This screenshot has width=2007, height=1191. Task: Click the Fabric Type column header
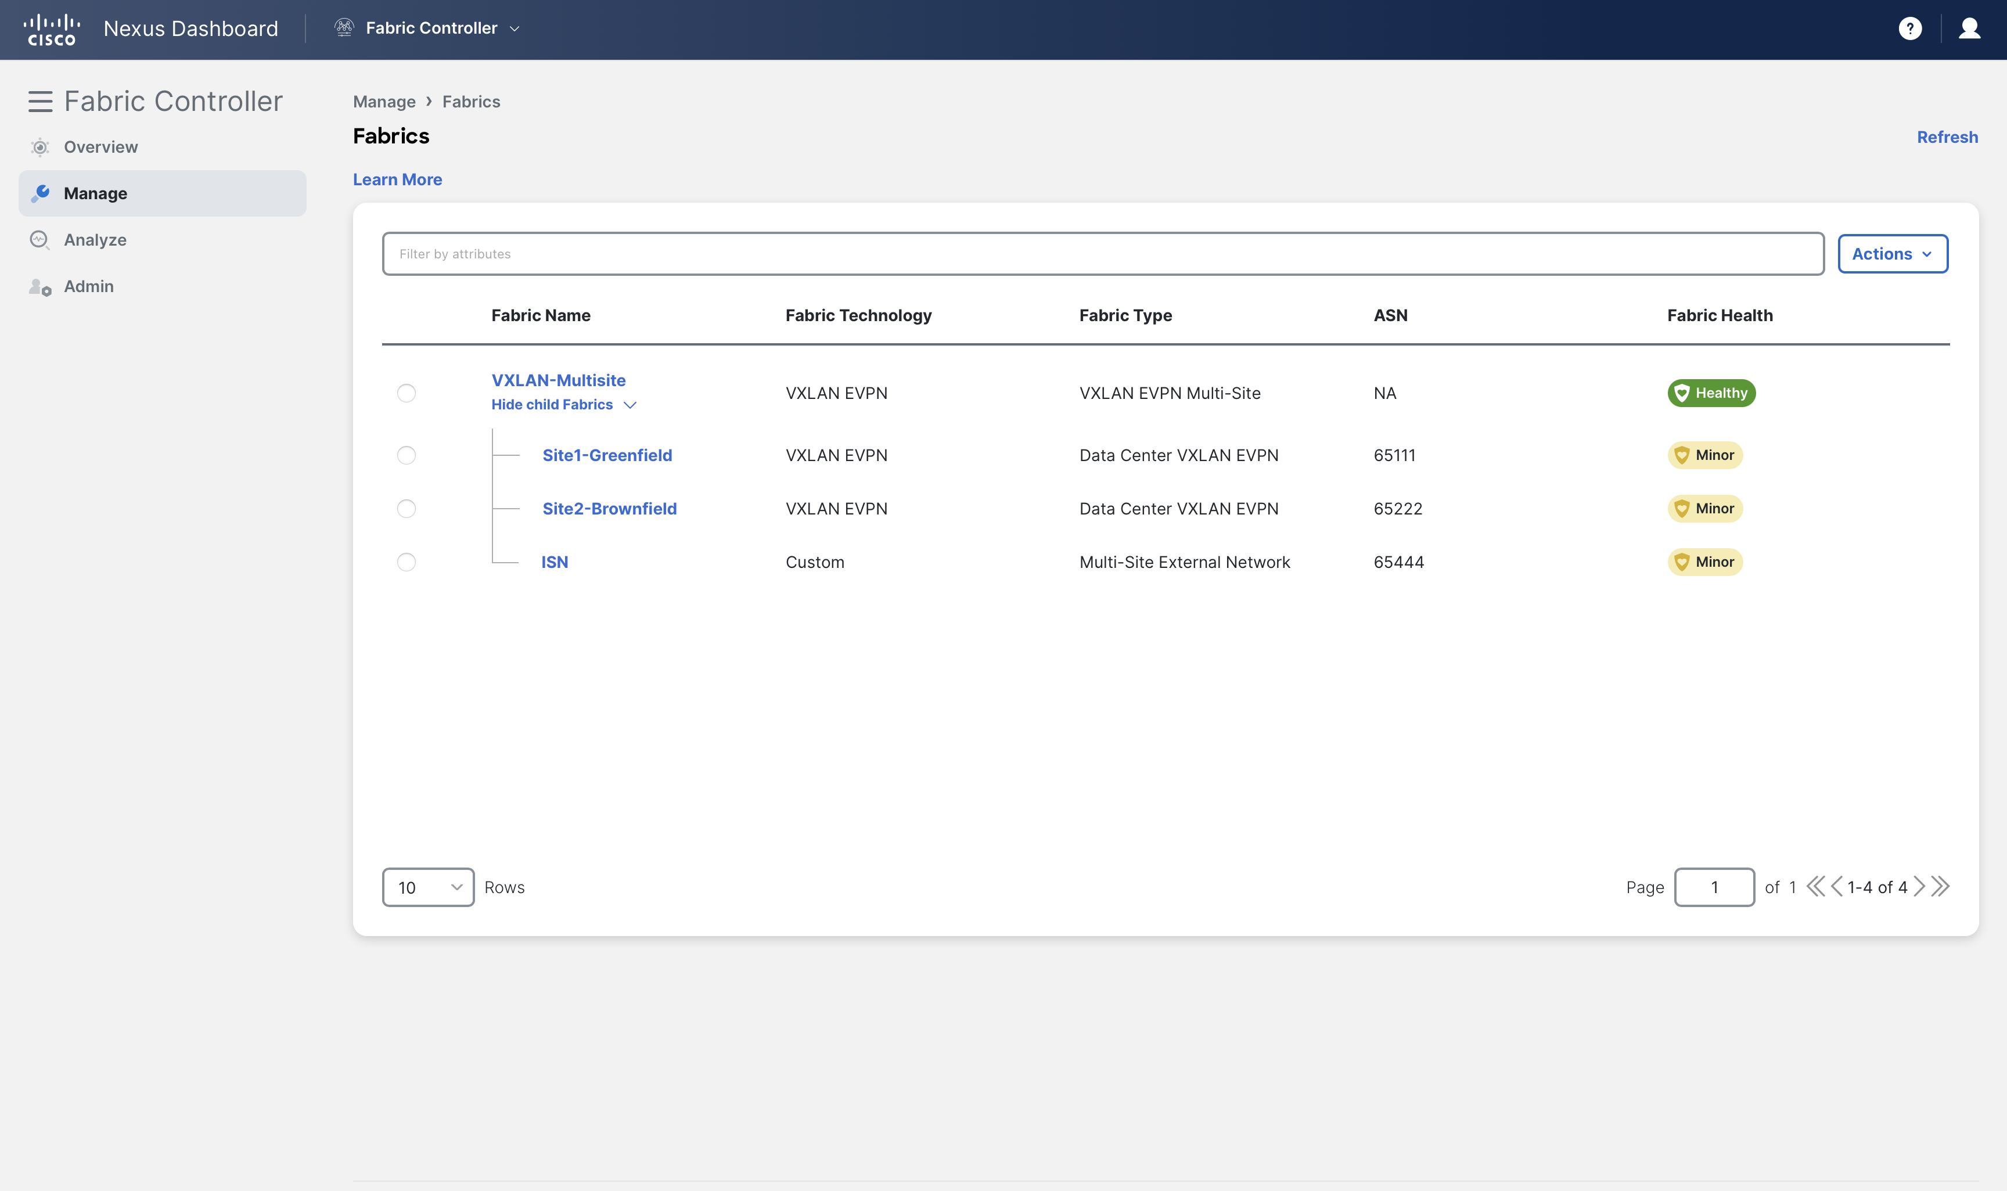[x=1126, y=315]
